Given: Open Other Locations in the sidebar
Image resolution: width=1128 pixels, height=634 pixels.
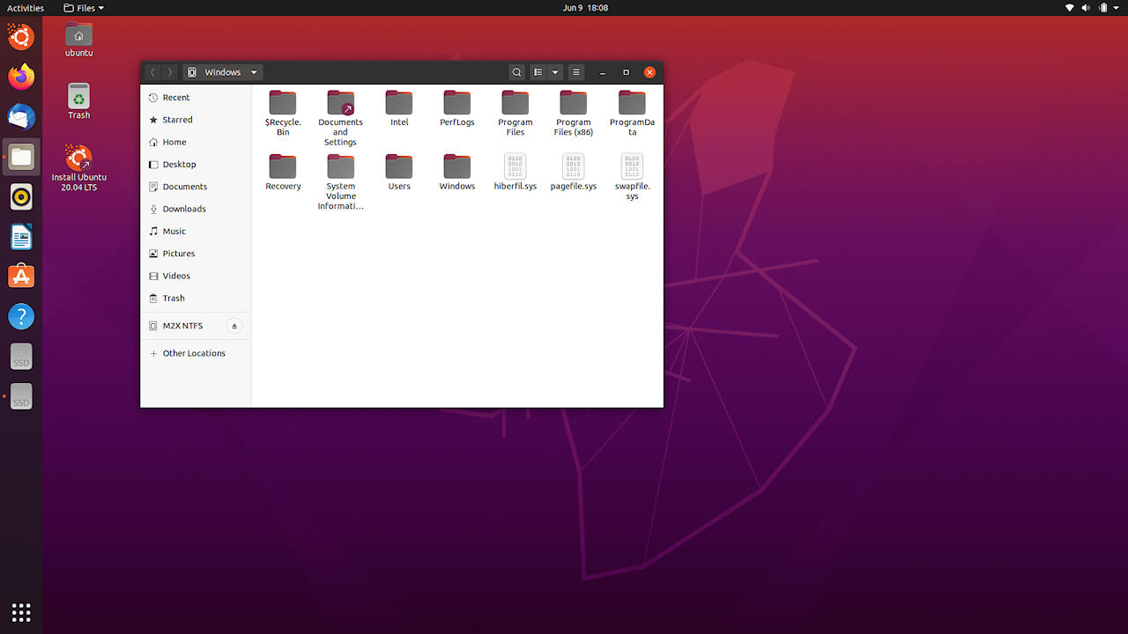Looking at the screenshot, I should click(196, 353).
